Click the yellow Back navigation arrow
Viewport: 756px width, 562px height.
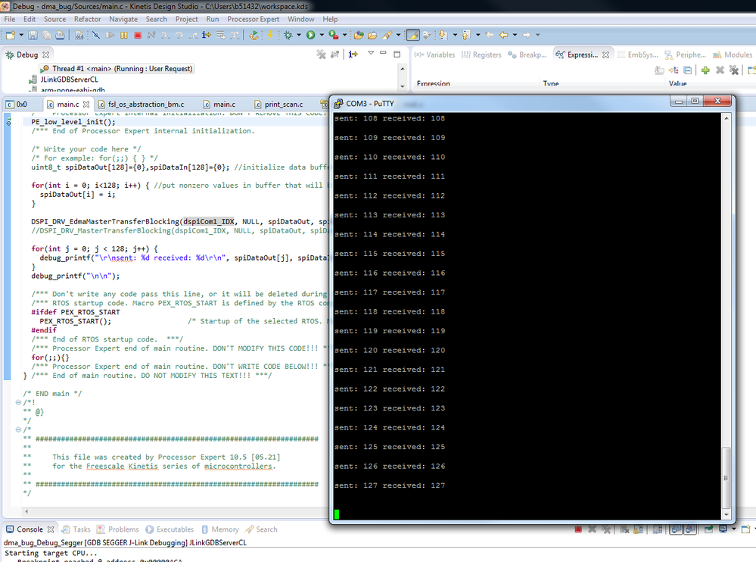504,35
